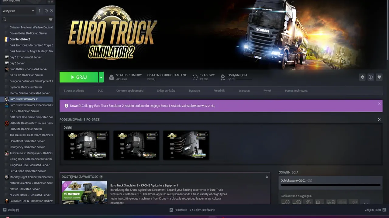
Task: Click help question mark beside Dostępna zawartość
Action: 101,177
